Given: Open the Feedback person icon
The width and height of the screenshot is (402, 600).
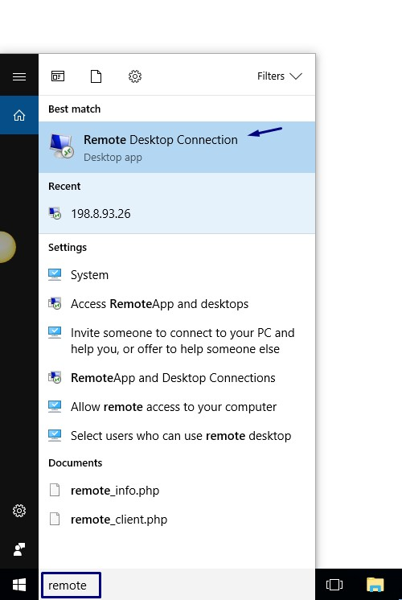Looking at the screenshot, I should tap(19, 549).
